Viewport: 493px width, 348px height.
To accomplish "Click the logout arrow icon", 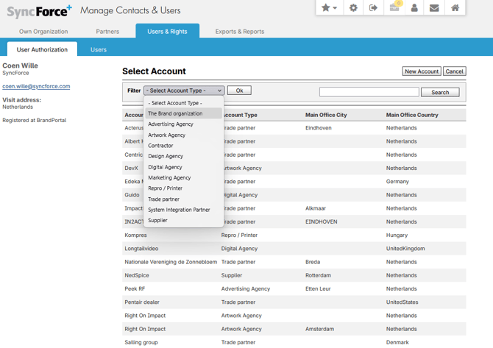I will [373, 8].
